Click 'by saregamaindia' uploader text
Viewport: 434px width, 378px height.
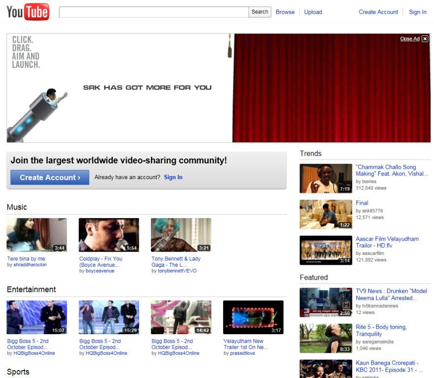375,342
